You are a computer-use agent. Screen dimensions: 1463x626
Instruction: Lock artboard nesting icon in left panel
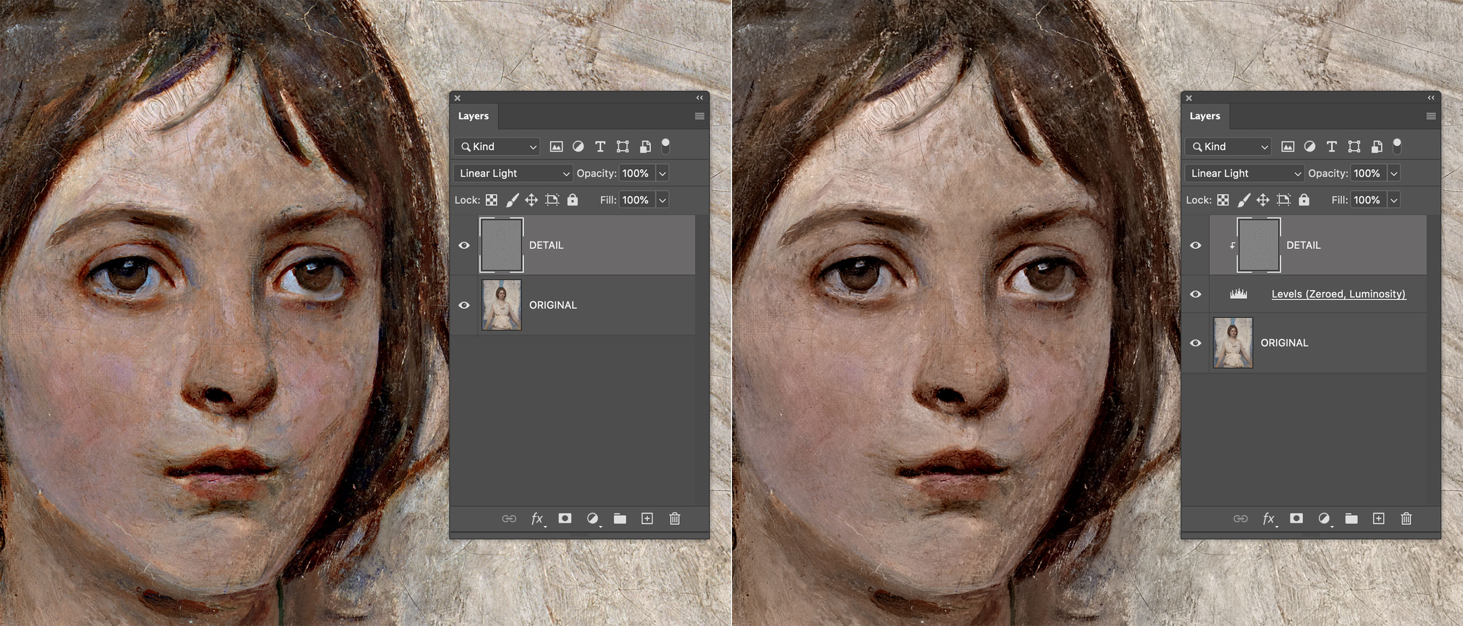[552, 200]
